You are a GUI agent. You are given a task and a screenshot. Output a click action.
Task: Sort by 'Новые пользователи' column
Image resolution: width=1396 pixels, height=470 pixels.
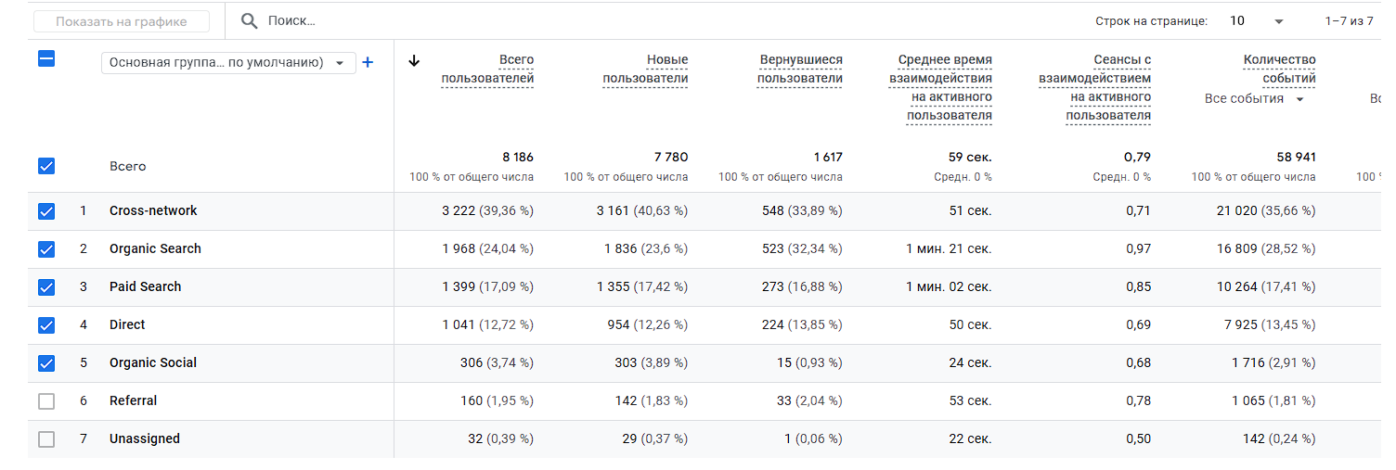(646, 70)
